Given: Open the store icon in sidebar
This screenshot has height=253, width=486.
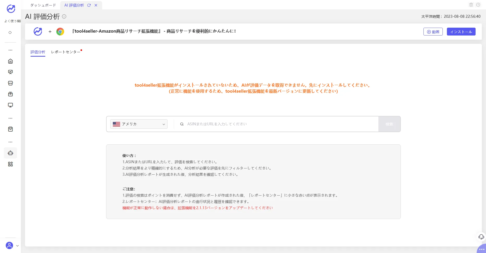Looking at the screenshot, I should pyautogui.click(x=10, y=83).
